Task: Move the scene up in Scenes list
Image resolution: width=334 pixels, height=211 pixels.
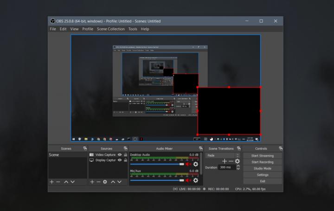Action: [66, 182]
